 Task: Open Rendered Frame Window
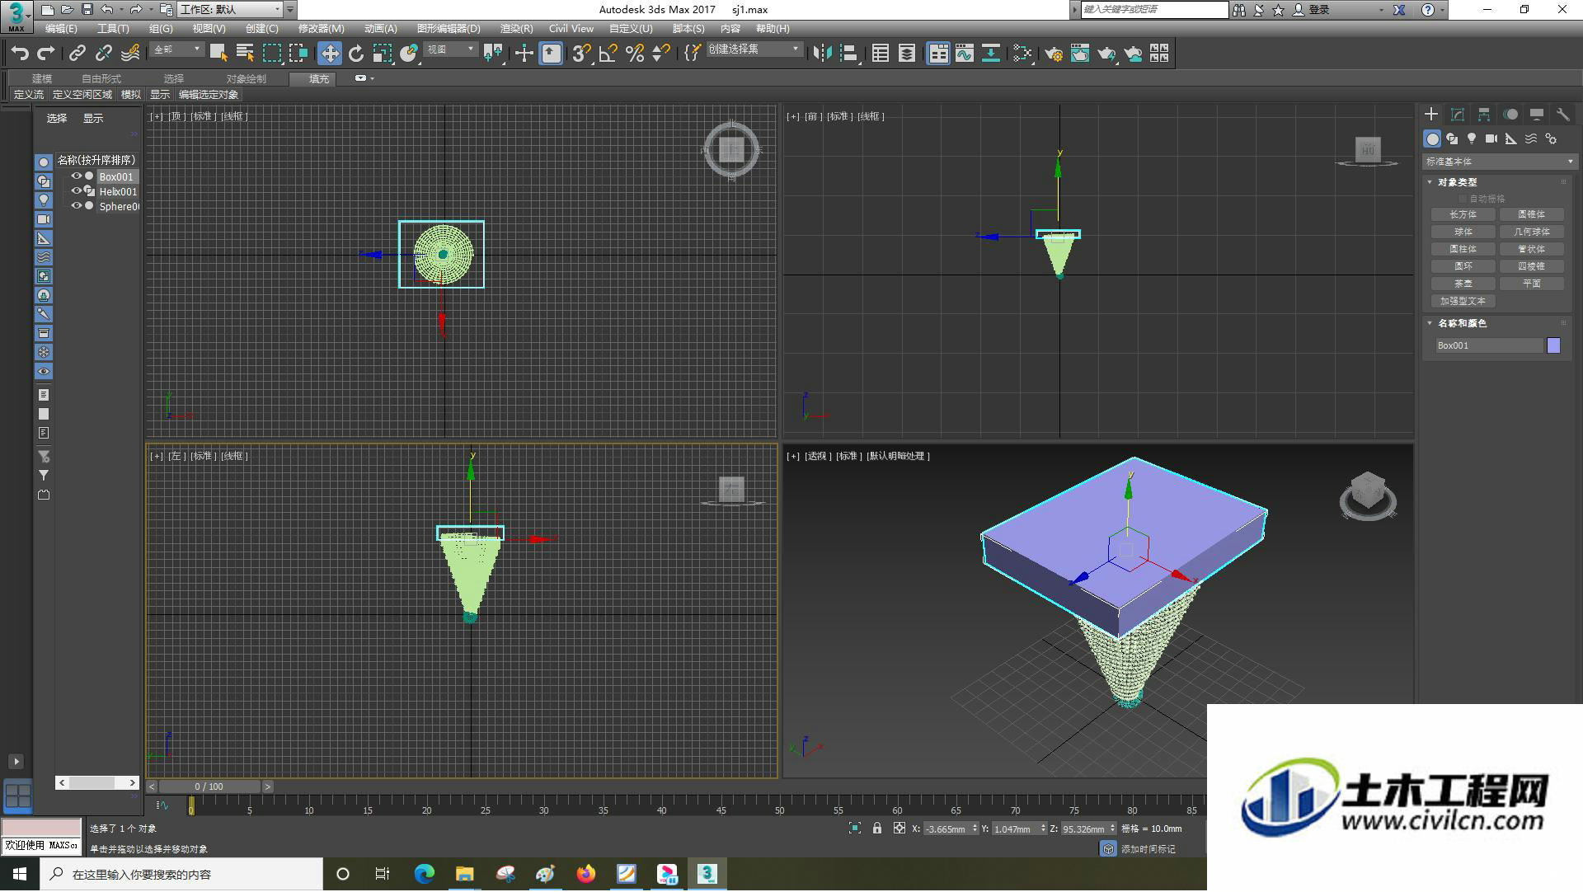tap(1080, 54)
